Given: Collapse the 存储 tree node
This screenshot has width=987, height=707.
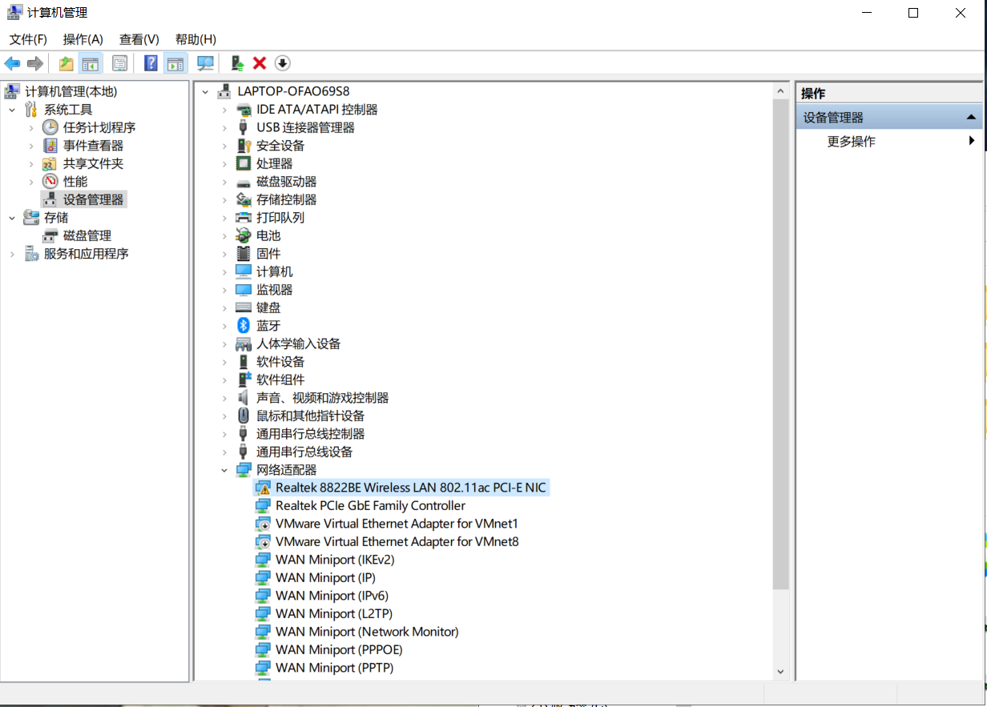Looking at the screenshot, I should [12, 218].
